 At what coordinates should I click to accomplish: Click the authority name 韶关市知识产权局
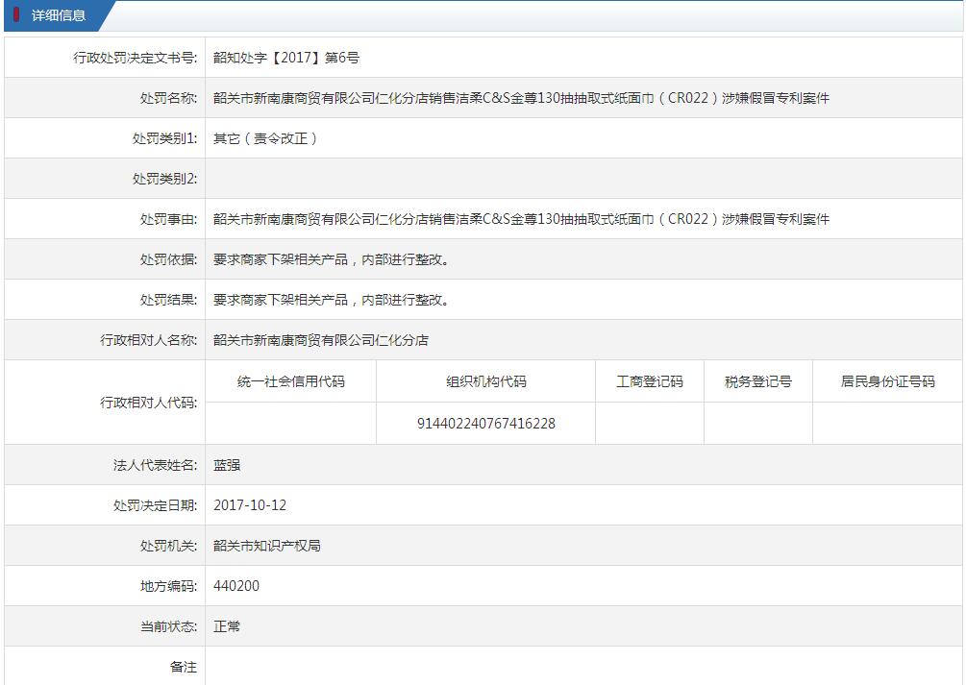tap(267, 546)
